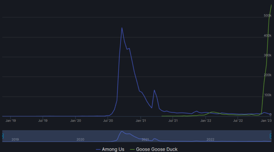This screenshot has height=152, width=274.
Task: Click the 2020 label in the navigator
Action: pyautogui.click(x=80, y=139)
